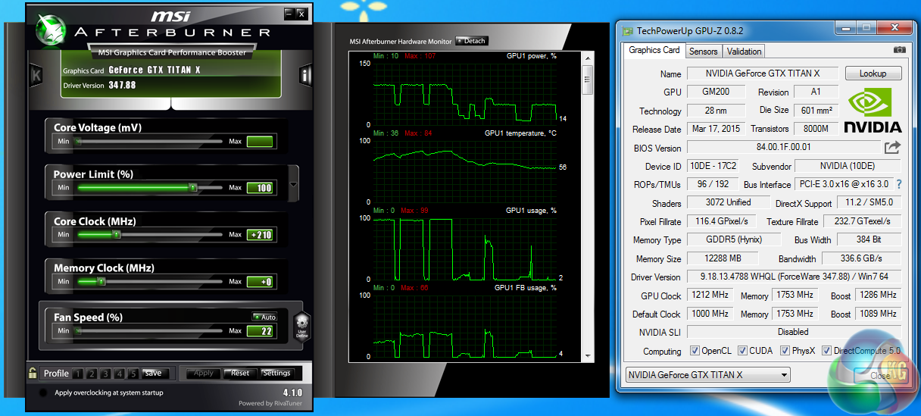Uncheck the CUDA checkbox

coord(741,351)
